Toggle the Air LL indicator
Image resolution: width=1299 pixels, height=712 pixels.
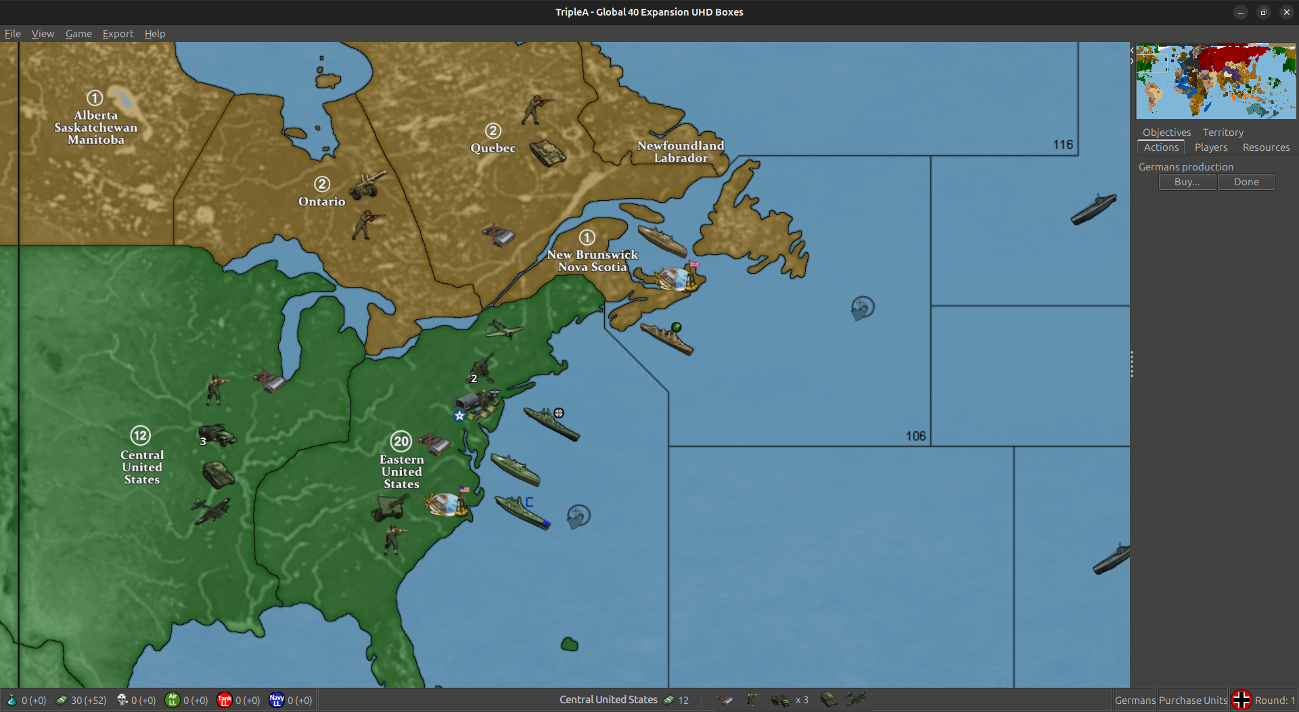pyautogui.click(x=173, y=700)
